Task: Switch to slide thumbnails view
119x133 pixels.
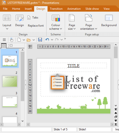Action: pyautogui.click(x=4, y=46)
